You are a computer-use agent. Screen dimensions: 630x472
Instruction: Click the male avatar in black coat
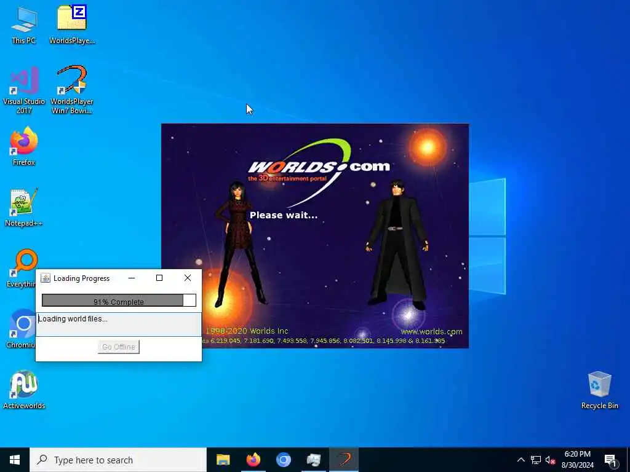[397, 245]
